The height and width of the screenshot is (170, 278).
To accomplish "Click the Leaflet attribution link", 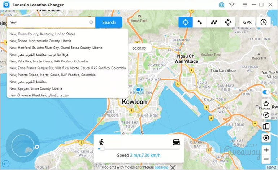I will pos(272,167).
